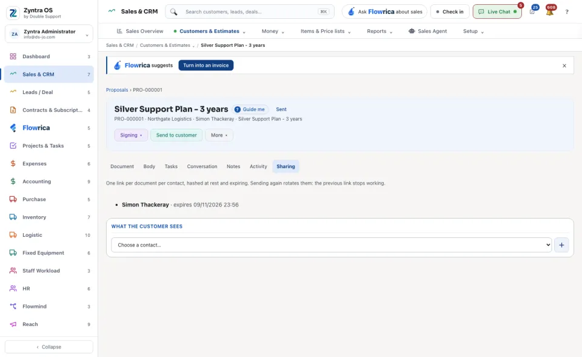This screenshot has width=582, height=357.
Task: Click the Check in button
Action: click(450, 12)
